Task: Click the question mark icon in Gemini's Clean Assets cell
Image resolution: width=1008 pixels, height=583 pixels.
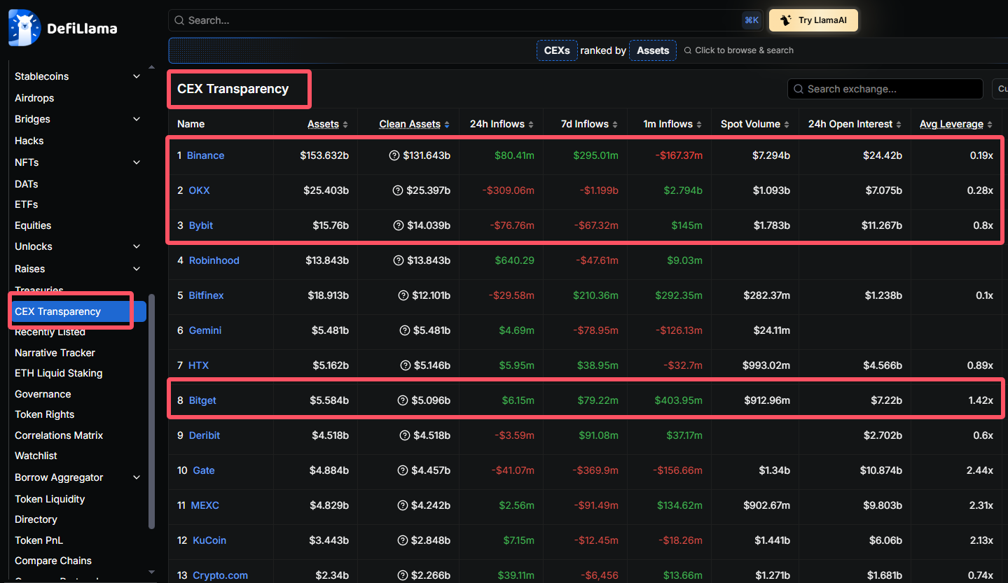Action: coord(404,330)
